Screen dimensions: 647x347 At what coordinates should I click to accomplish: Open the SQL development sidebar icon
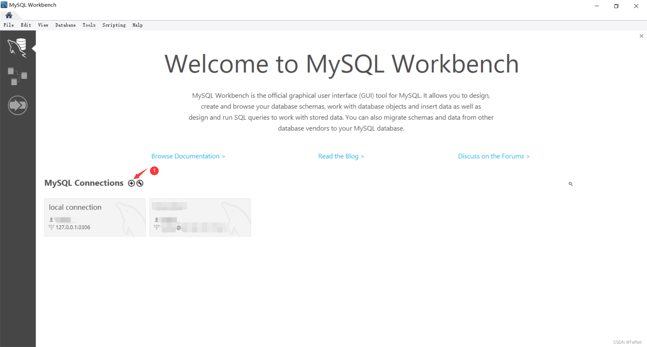[x=18, y=48]
